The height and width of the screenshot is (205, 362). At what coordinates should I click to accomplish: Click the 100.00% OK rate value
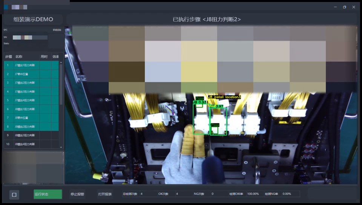pyautogui.click(x=253, y=194)
